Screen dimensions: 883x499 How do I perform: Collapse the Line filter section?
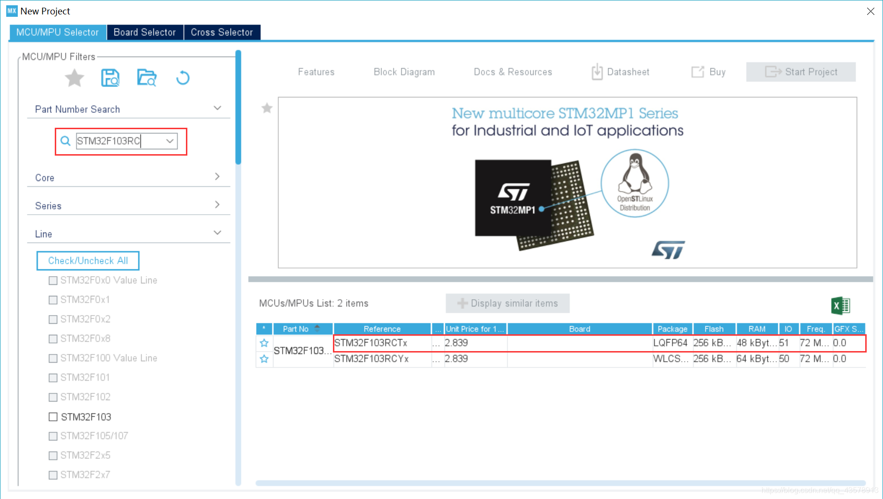coord(217,233)
